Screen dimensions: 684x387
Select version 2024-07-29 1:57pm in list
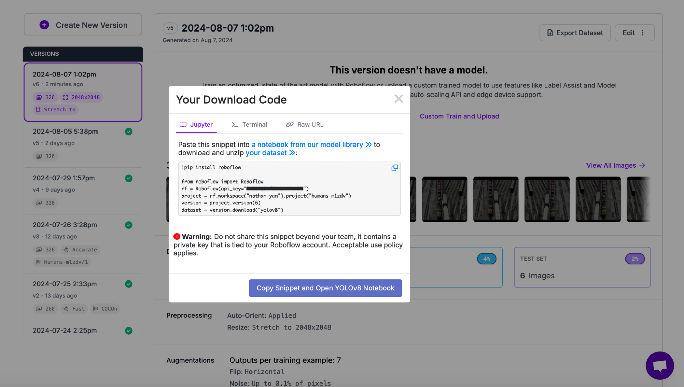coord(83,191)
